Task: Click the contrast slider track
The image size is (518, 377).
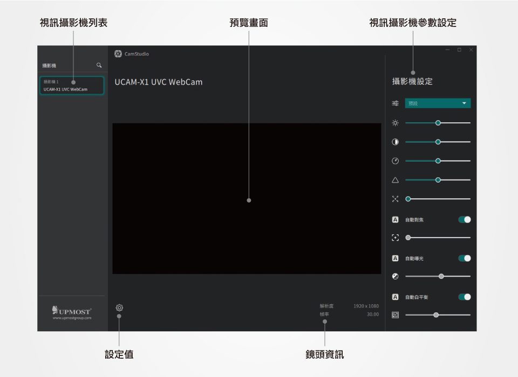Action: [x=438, y=142]
